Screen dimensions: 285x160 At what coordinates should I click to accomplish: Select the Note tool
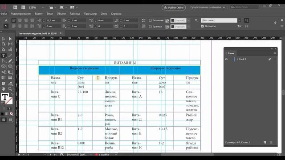(4, 84)
